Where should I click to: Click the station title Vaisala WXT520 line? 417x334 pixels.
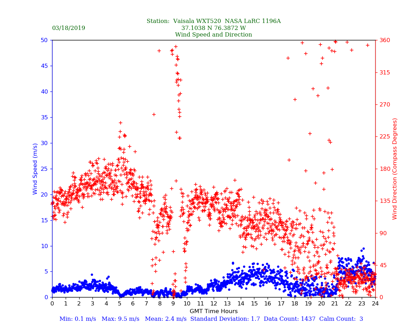coord(213,21)
